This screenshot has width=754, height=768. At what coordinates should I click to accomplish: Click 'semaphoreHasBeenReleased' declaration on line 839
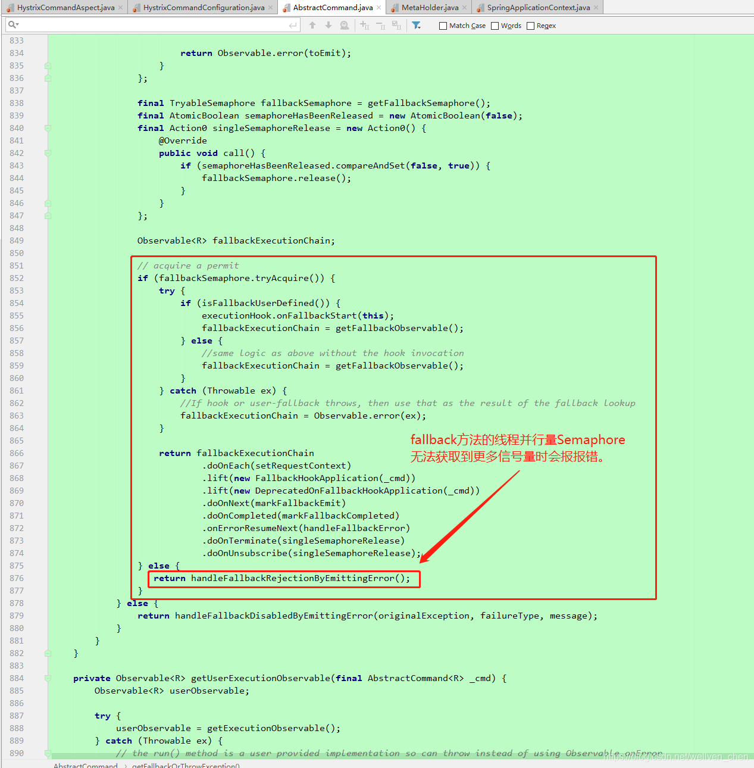[309, 115]
